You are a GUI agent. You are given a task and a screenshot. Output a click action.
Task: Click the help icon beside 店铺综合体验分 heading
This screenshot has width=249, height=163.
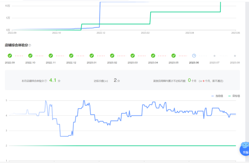click(30, 45)
